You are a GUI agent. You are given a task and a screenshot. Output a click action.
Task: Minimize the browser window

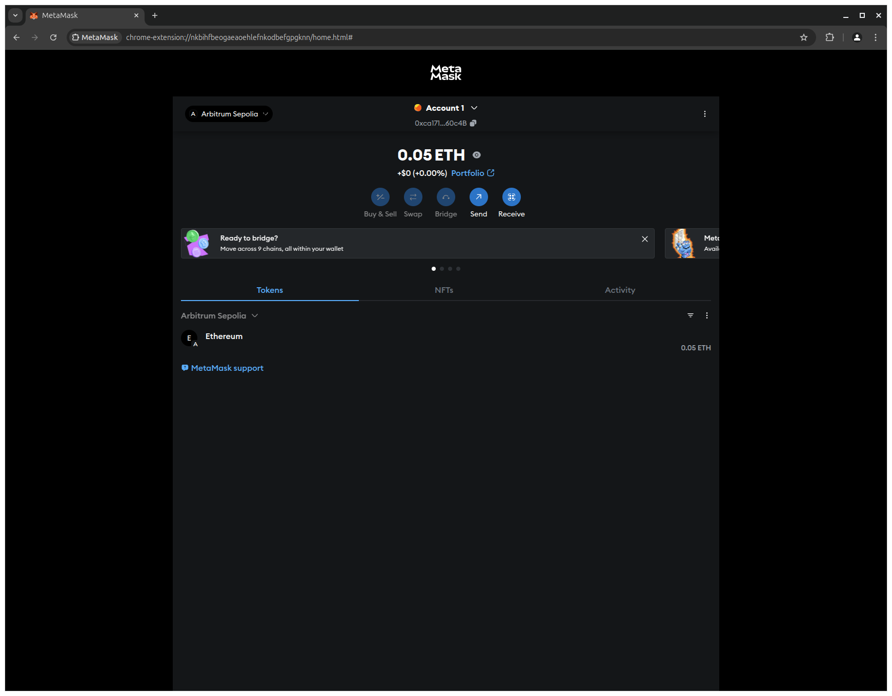point(846,15)
